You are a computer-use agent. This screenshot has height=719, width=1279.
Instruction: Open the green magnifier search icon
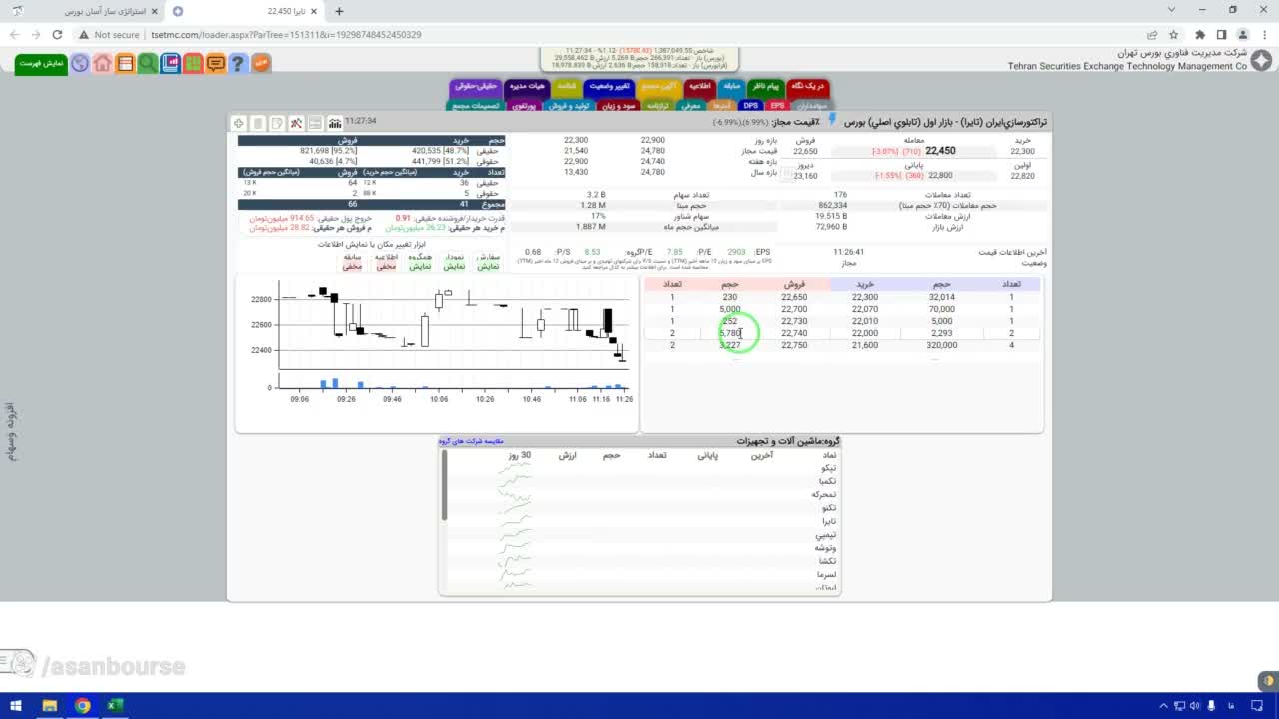click(x=148, y=63)
